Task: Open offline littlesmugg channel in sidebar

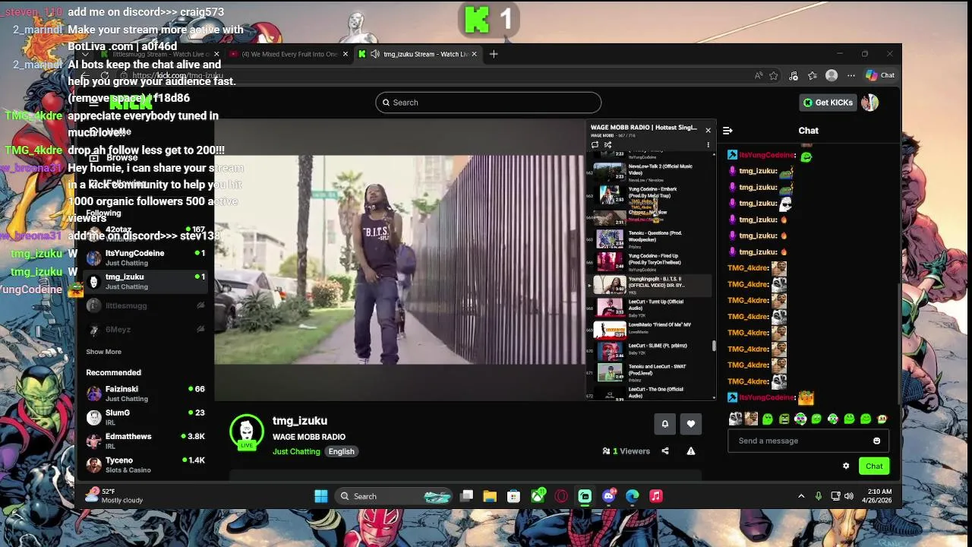Action: (x=146, y=305)
